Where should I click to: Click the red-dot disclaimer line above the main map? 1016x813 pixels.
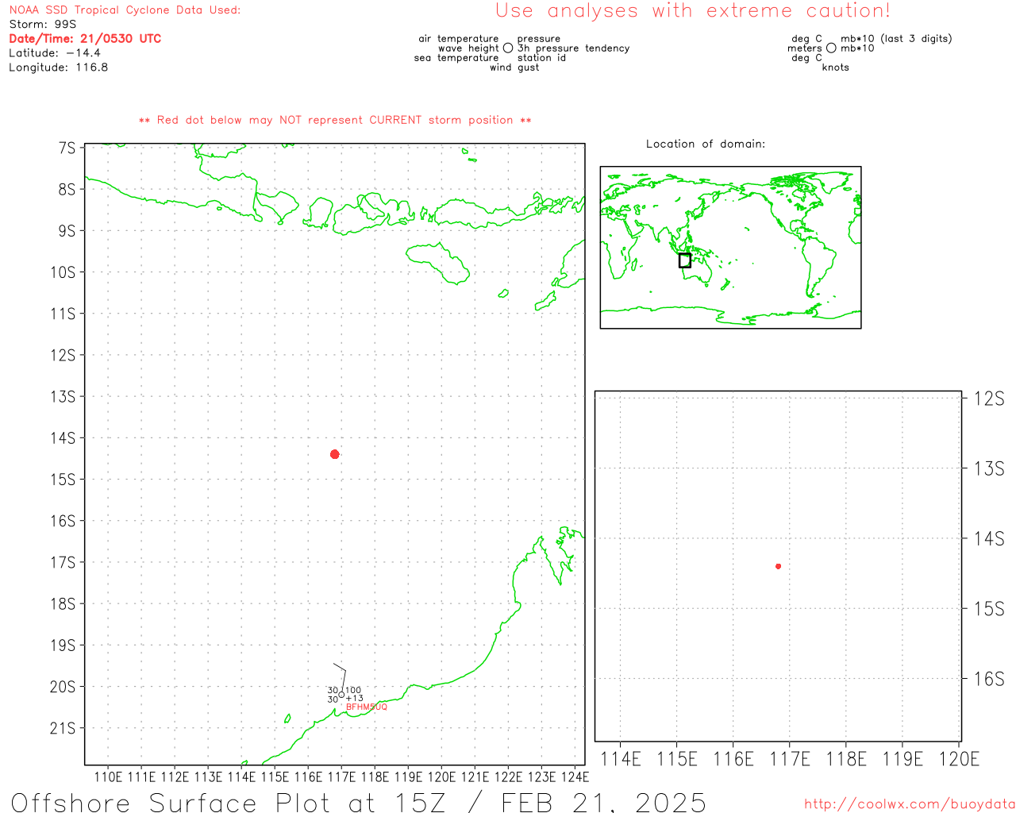335,120
